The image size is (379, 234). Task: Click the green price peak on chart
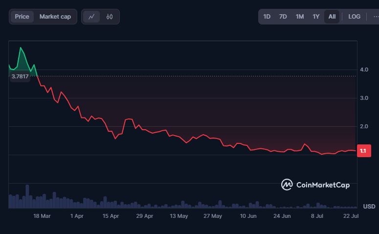pos(21,47)
